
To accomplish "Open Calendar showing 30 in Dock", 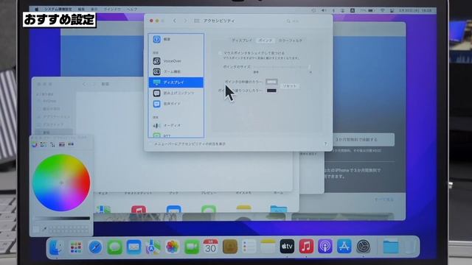I will 211,247.
